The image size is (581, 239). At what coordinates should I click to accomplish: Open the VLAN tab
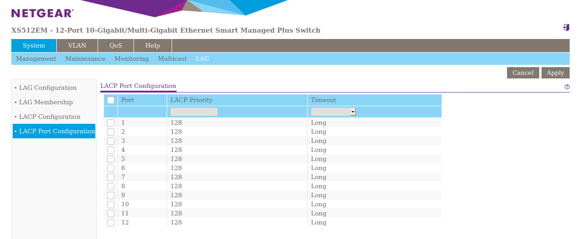click(77, 45)
